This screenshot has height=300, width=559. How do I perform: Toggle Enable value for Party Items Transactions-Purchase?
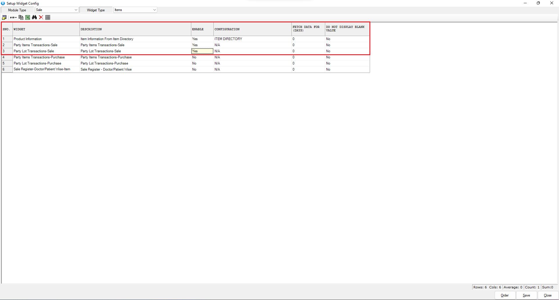coord(202,57)
